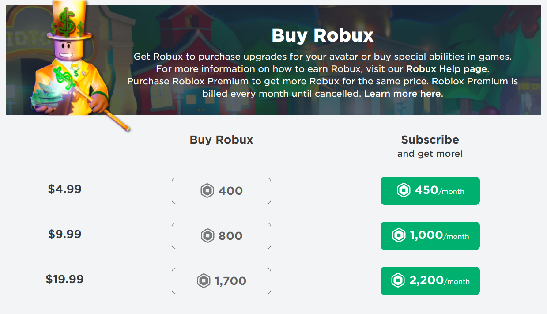The width and height of the screenshot is (547, 314).
Task: Click the Buy Robux banner title
Action: point(323,35)
